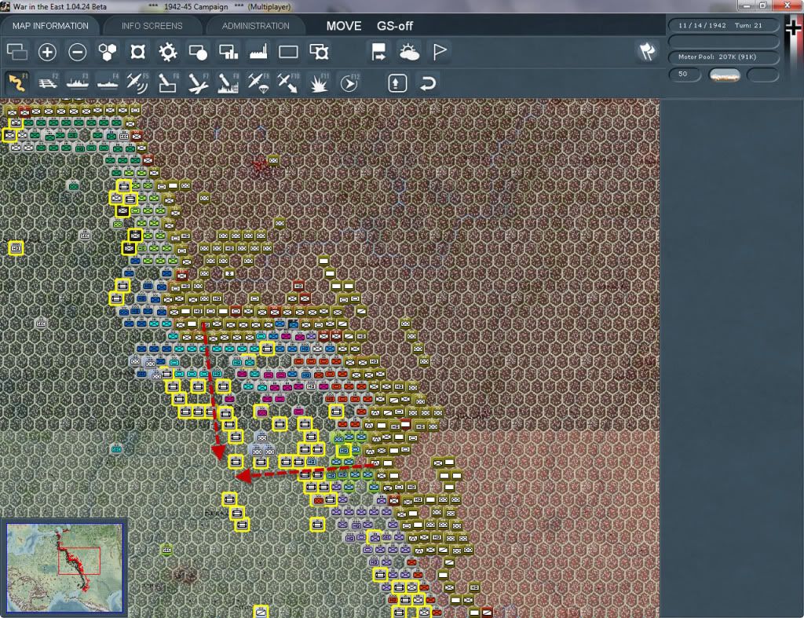Click the overlapping windows icon in toolbar
This screenshot has height=618, width=804.
17,52
